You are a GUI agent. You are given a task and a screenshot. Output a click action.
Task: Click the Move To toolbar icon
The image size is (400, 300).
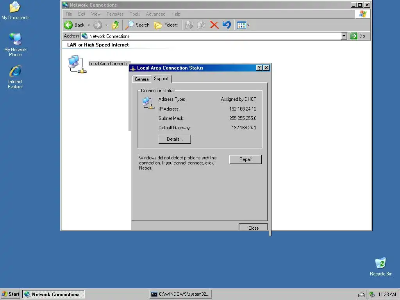[x=189, y=25]
